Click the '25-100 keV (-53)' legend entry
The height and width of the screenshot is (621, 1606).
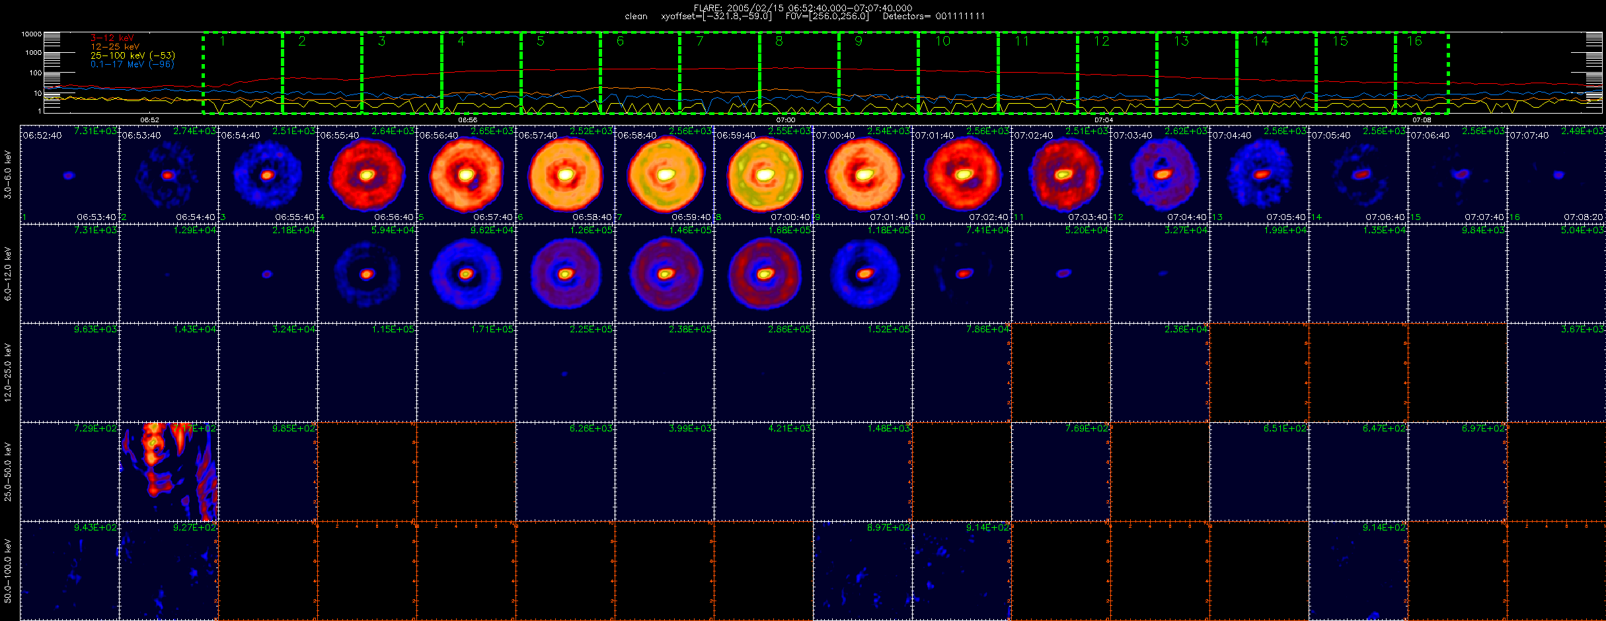click(x=132, y=55)
